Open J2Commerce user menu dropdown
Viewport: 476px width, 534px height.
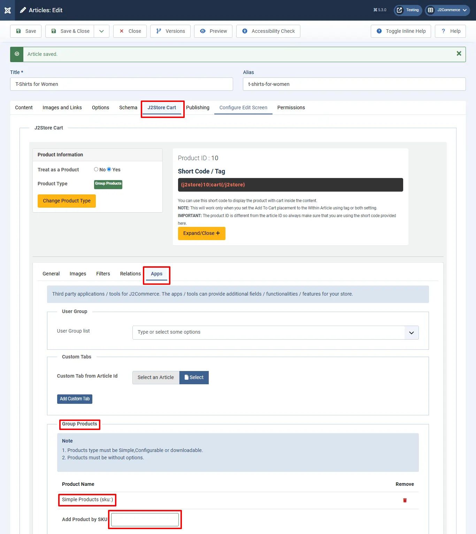tap(447, 10)
